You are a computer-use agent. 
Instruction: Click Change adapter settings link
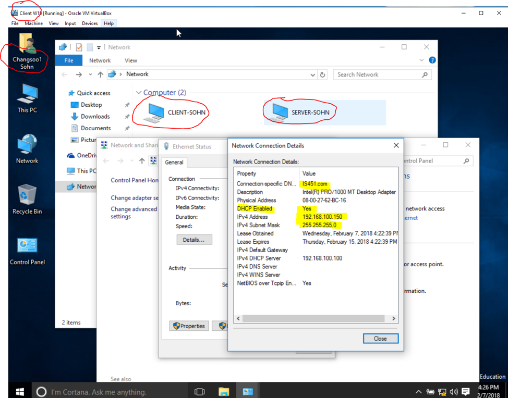coord(135,198)
